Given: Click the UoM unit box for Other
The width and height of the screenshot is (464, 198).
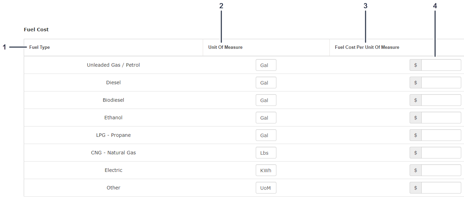Looking at the screenshot, I should [x=266, y=188].
